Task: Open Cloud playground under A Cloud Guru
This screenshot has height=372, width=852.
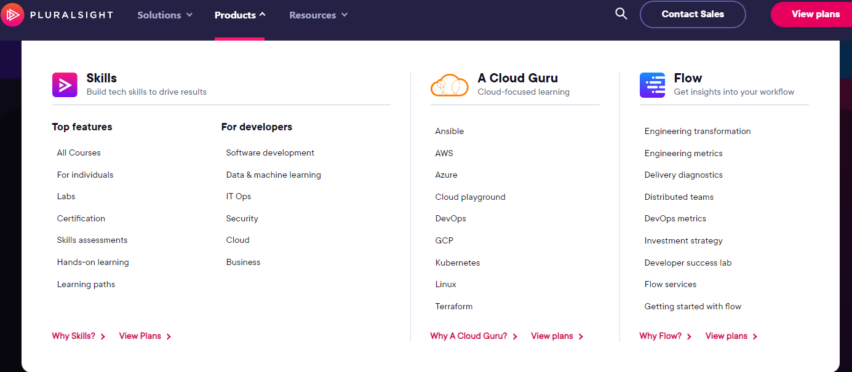Action: pos(470,197)
